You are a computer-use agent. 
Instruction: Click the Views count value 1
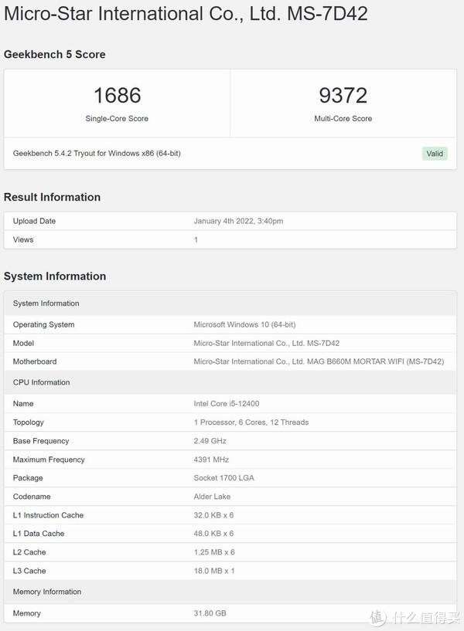pos(196,239)
